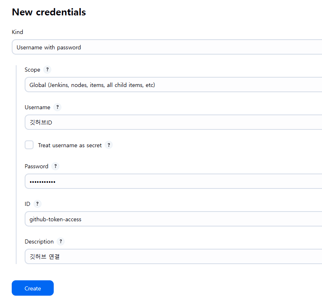Screen dimensions: 322x307
Task: Click the 'Description' label text
Action: click(x=39, y=241)
